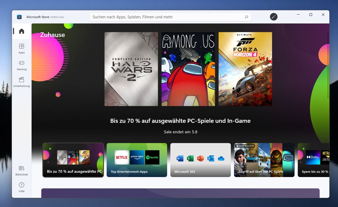Click the page vertical scrollbar
338x207 pixels.
coord(328,65)
